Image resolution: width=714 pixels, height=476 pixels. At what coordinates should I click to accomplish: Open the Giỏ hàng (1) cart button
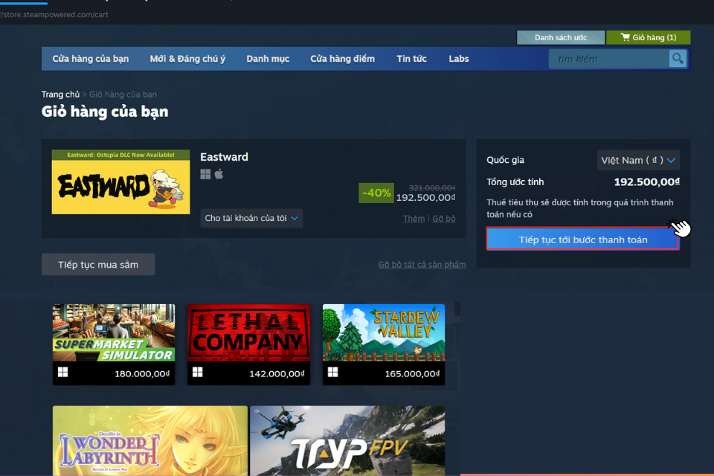(649, 37)
